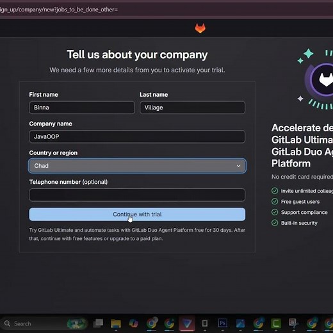Click the browser address bar URL
Viewport: 333px width, 333px height.
(59, 10)
